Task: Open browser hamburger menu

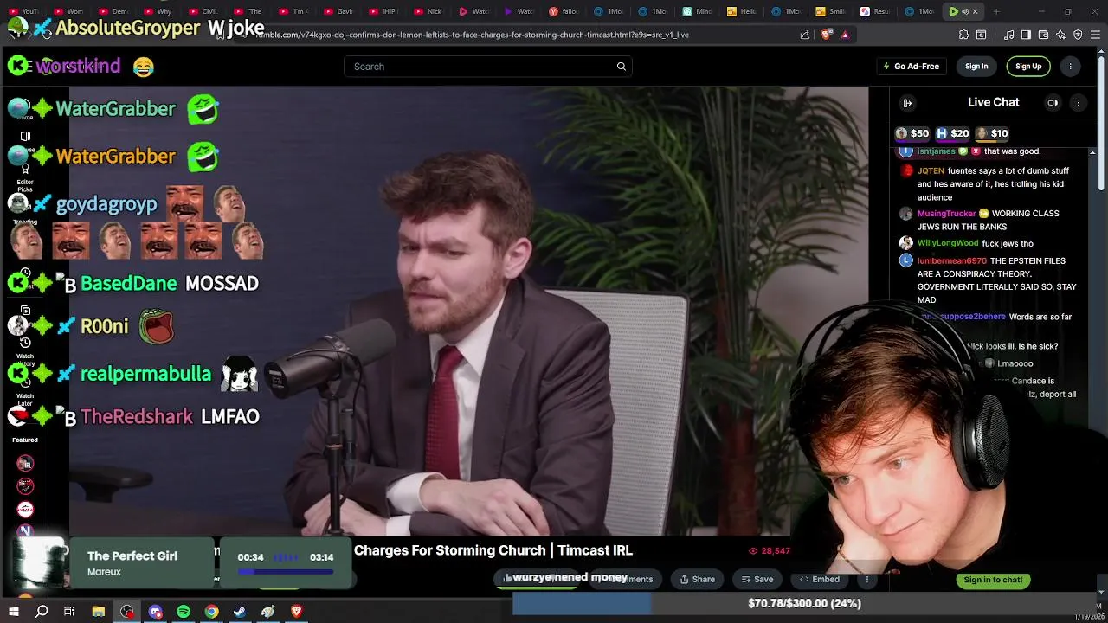Action: coord(1094,35)
